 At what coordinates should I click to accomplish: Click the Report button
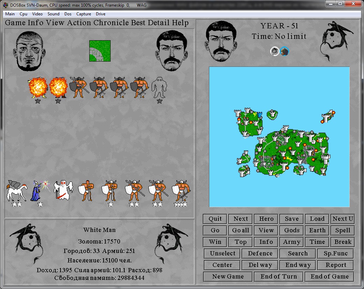pyautogui.click(x=336, y=265)
